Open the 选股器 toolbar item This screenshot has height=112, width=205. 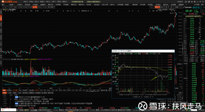(x=126, y=5)
